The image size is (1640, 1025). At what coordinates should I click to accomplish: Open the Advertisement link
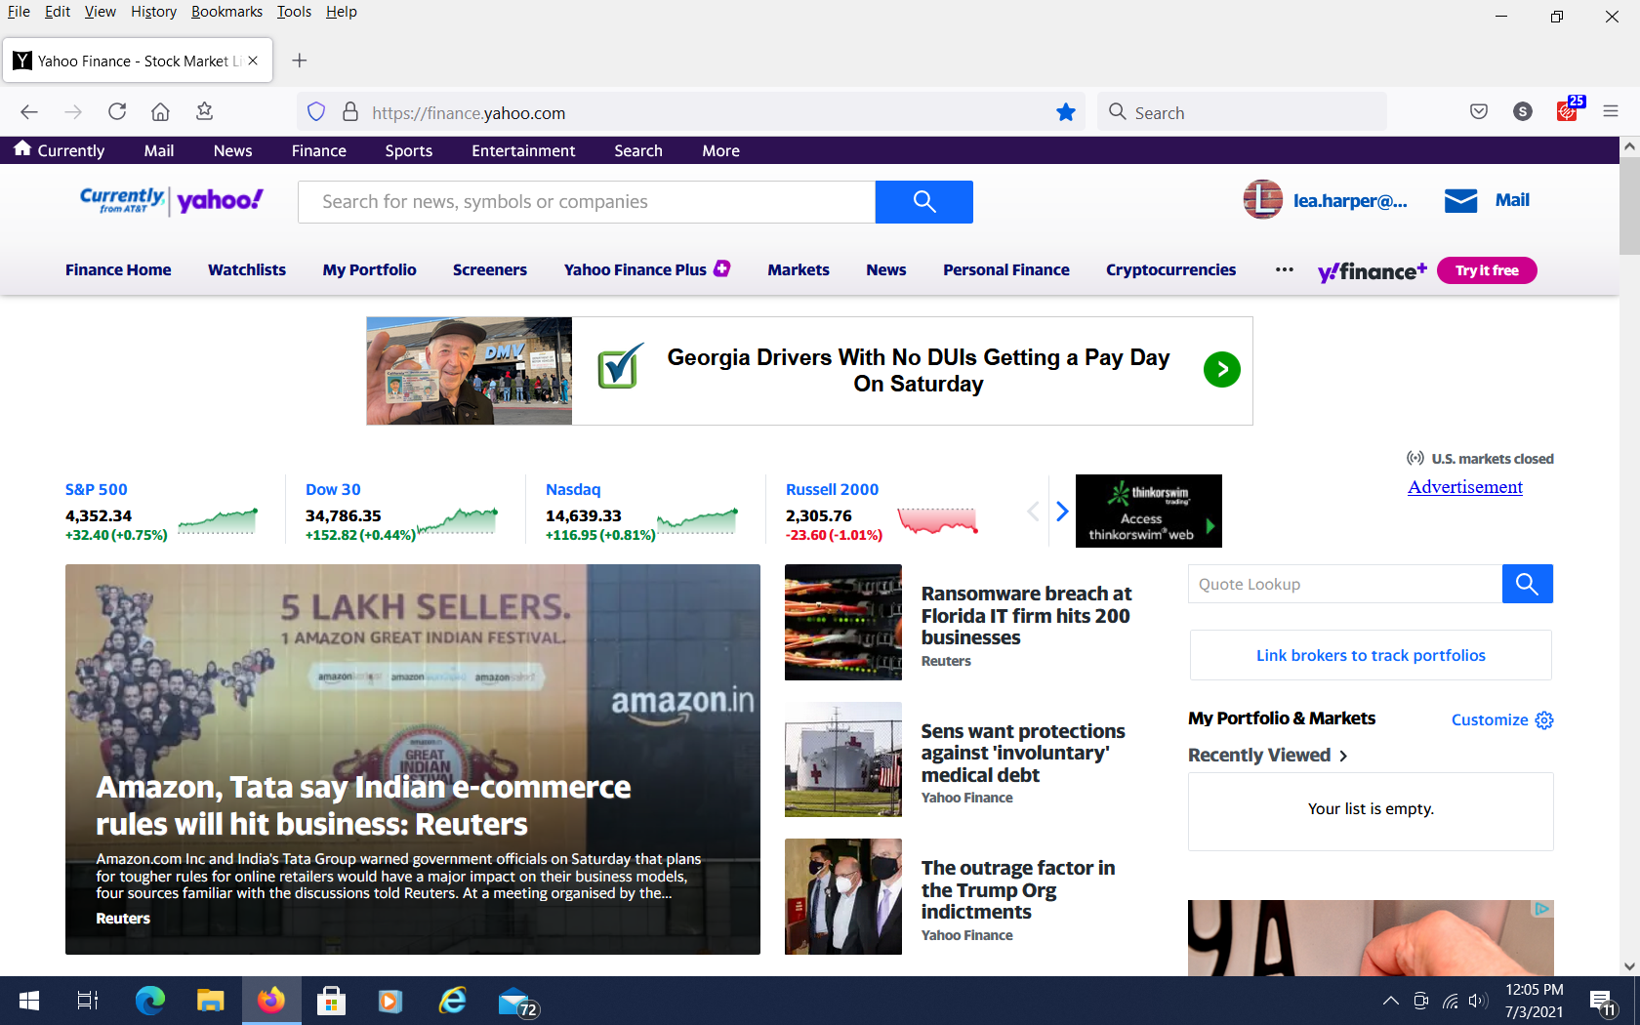(1465, 486)
